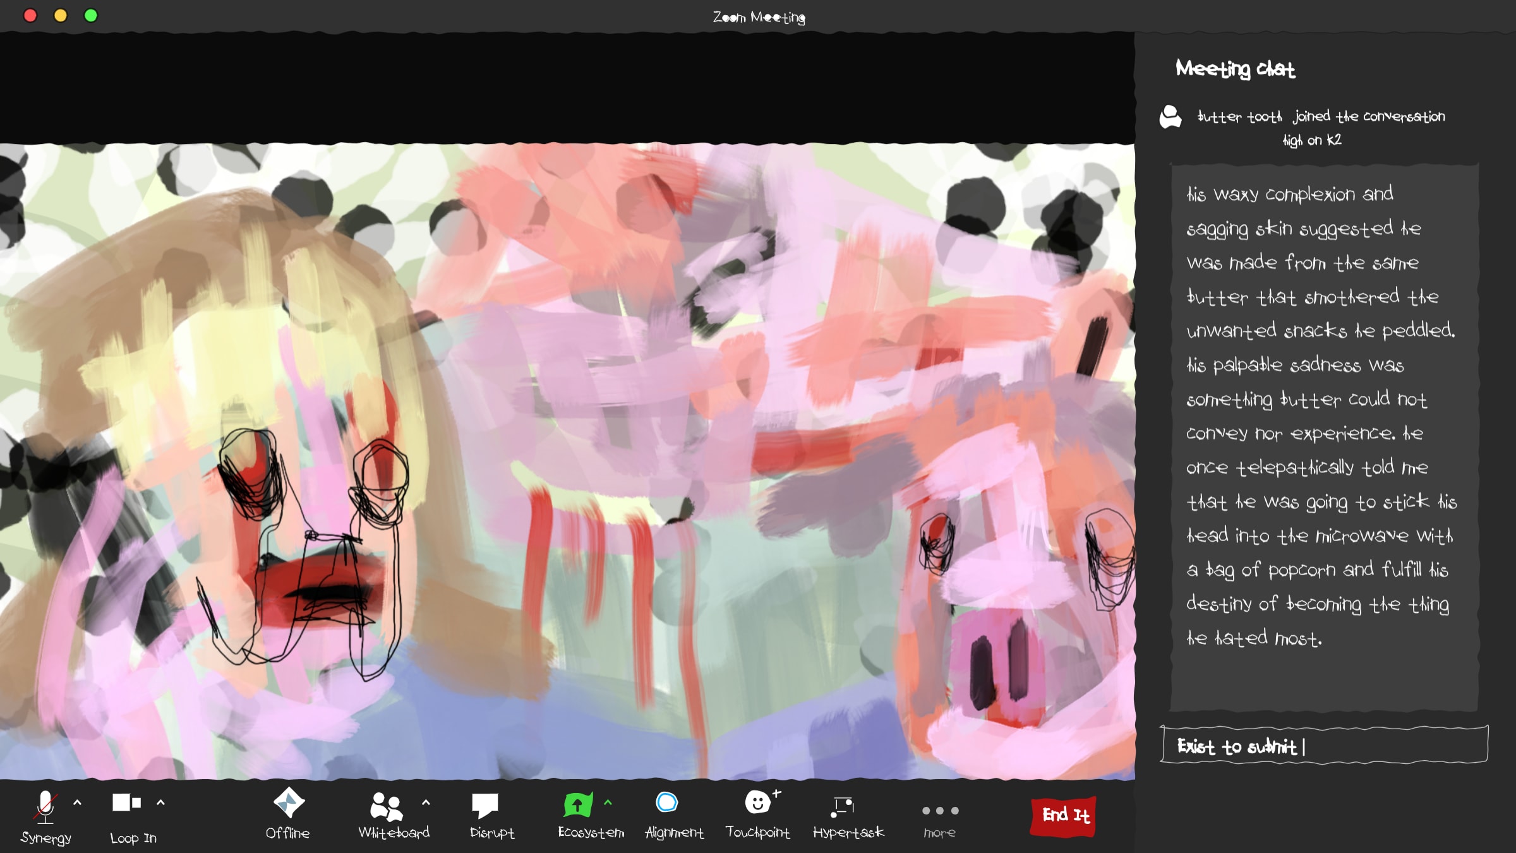Open the Touchpoint smiley reactions icon
The image size is (1516, 853).
[758, 802]
